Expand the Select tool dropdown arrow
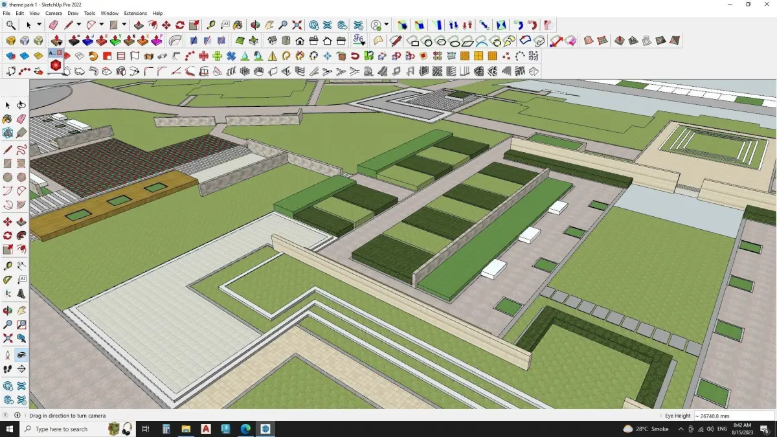 [39, 25]
